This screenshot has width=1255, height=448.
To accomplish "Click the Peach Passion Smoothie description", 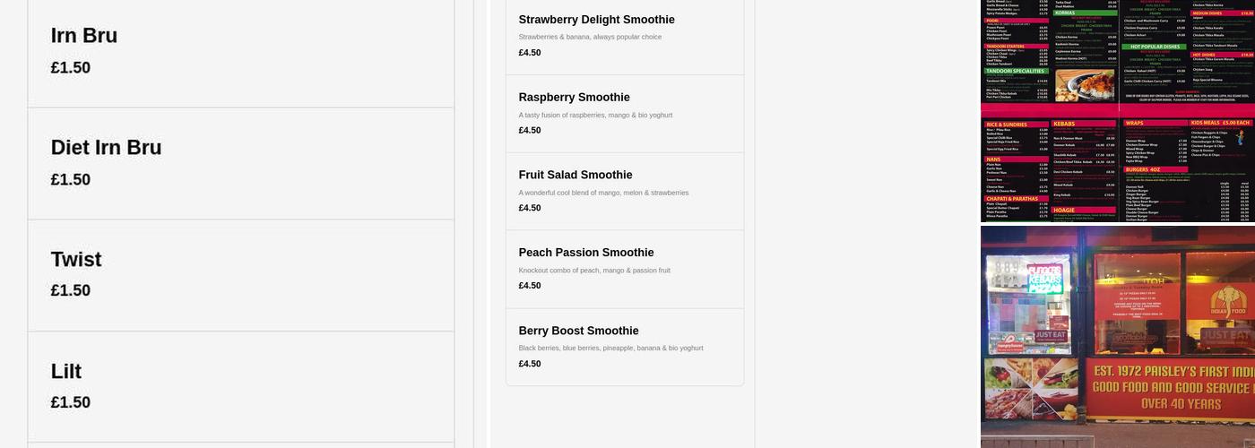I will coord(594,271).
